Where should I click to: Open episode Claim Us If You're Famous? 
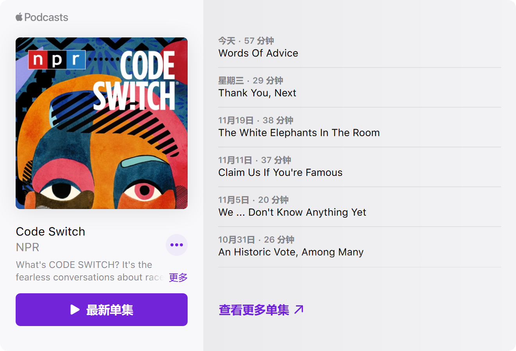point(280,172)
